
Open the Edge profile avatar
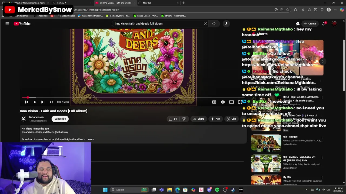pyautogui.click(x=329, y=10)
